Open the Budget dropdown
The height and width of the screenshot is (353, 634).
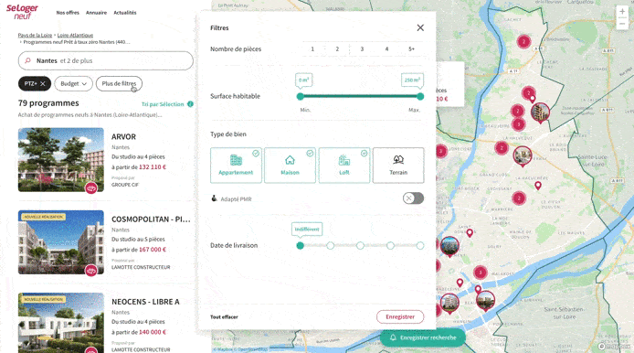pyautogui.click(x=74, y=83)
